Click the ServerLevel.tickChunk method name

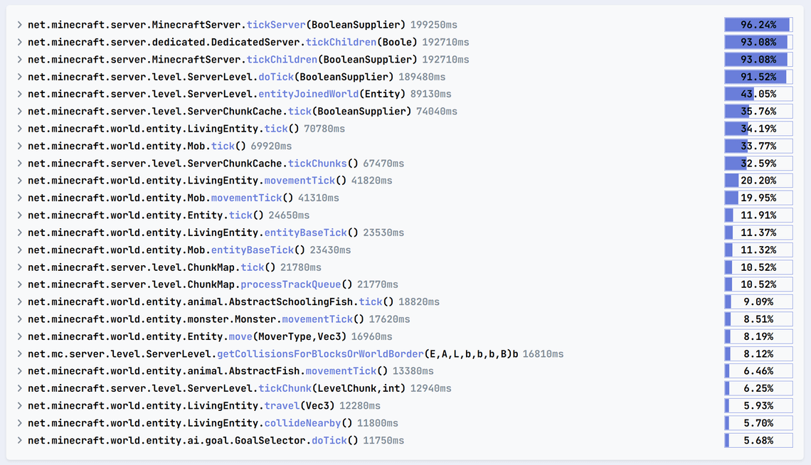(285, 388)
